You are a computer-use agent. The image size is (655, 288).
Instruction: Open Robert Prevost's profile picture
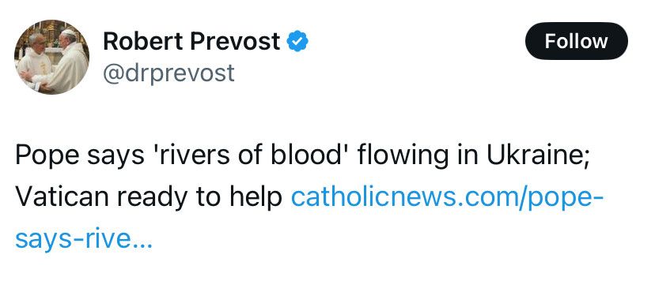51,57
